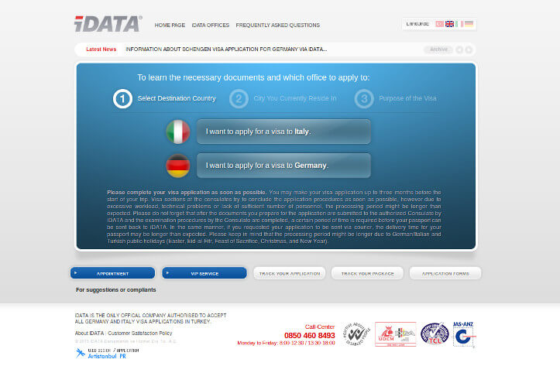Open the TCL certification badge
Viewport: 560px width, 366px height.
click(x=435, y=334)
